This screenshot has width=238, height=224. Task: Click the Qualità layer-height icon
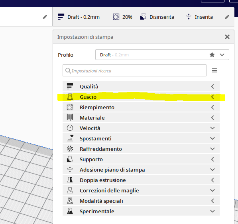coord(70,86)
